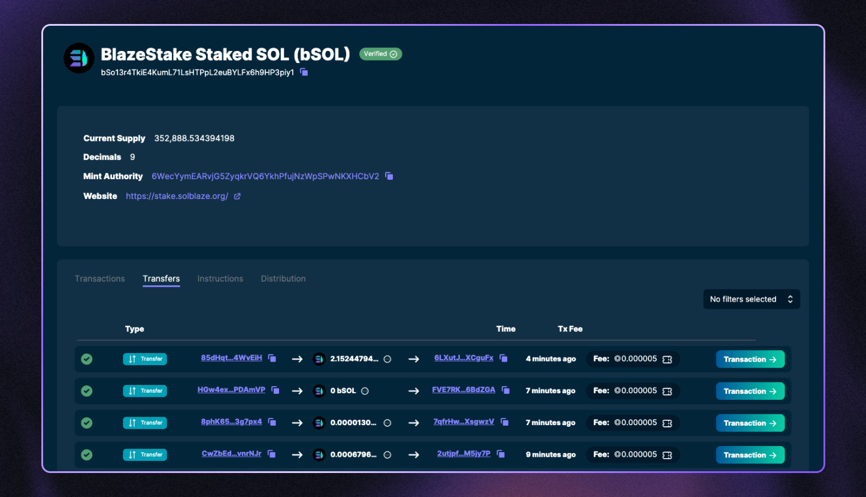Click the Type column header
Viewport: 866px width, 497px height.
135,329
